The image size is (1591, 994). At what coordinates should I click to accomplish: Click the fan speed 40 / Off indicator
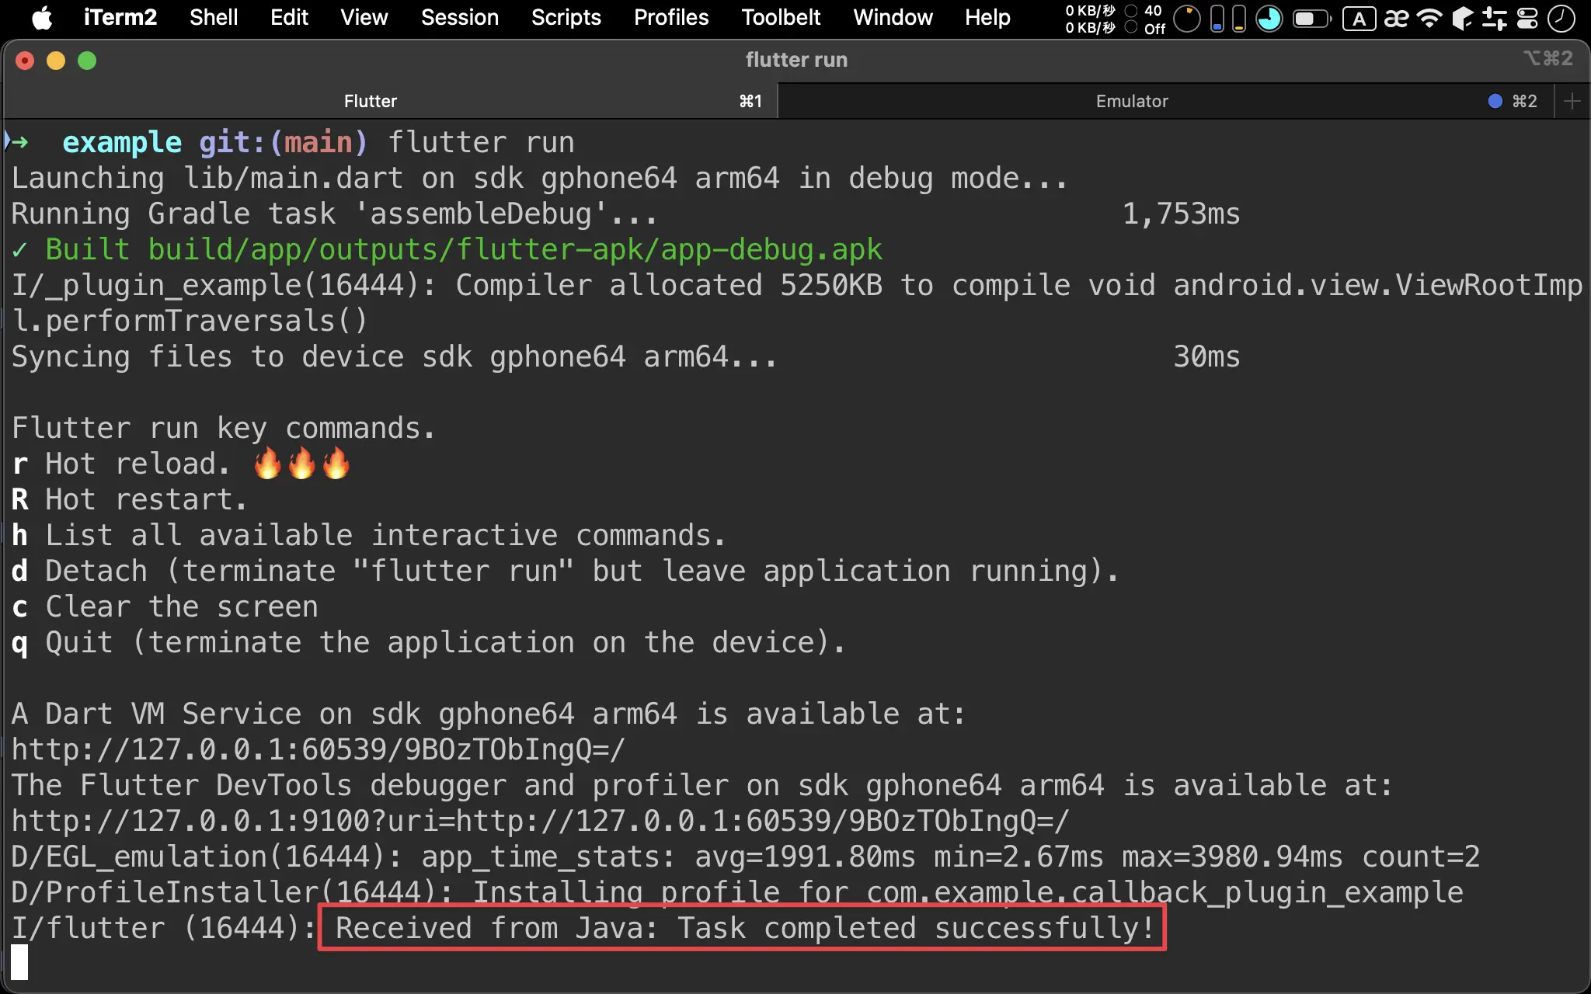(1146, 19)
